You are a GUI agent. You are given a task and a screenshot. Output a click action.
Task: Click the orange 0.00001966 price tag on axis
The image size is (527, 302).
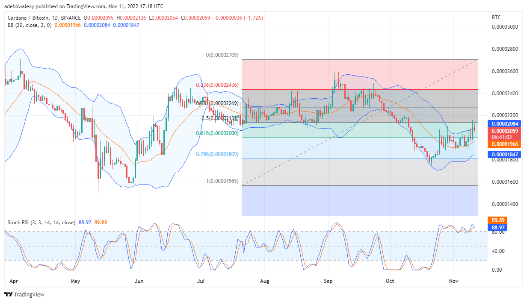505,144
